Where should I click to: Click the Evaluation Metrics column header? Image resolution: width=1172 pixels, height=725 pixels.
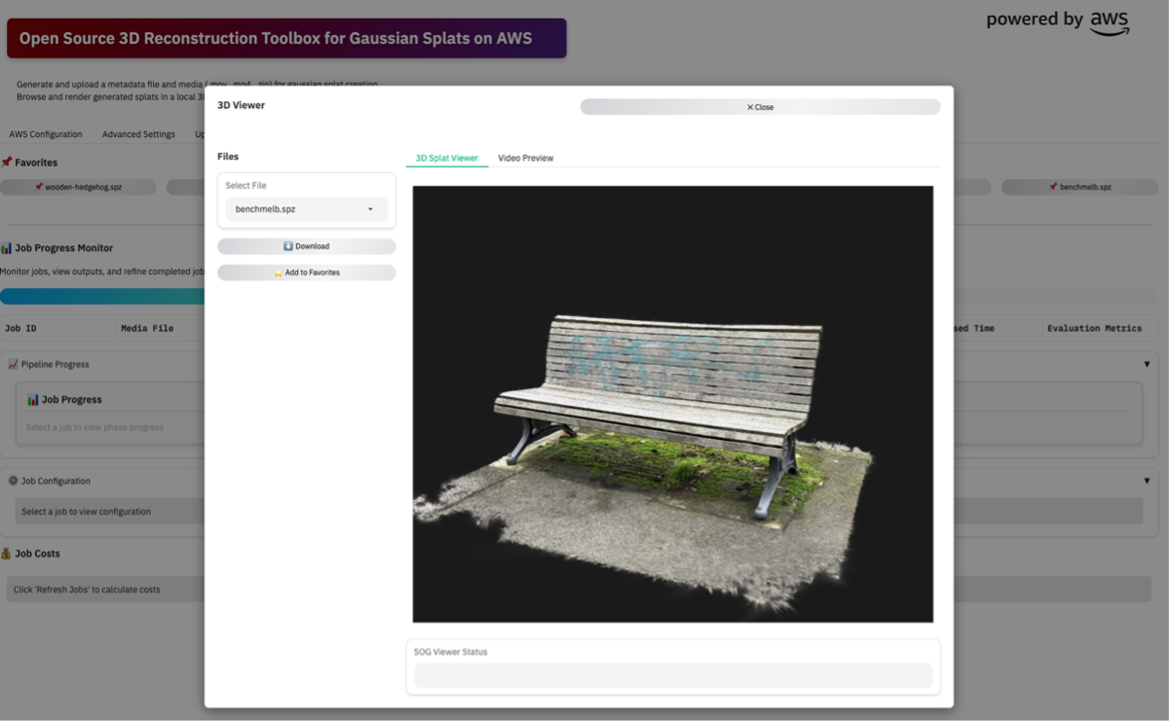pyautogui.click(x=1095, y=329)
